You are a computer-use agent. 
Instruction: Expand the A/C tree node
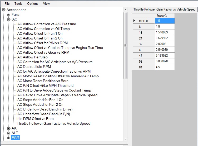click(9, 128)
